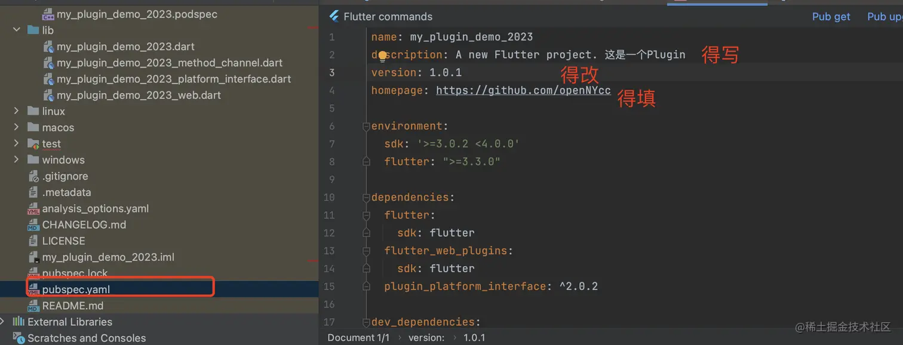Click the test folder icon
The width and height of the screenshot is (903, 345).
[33, 144]
